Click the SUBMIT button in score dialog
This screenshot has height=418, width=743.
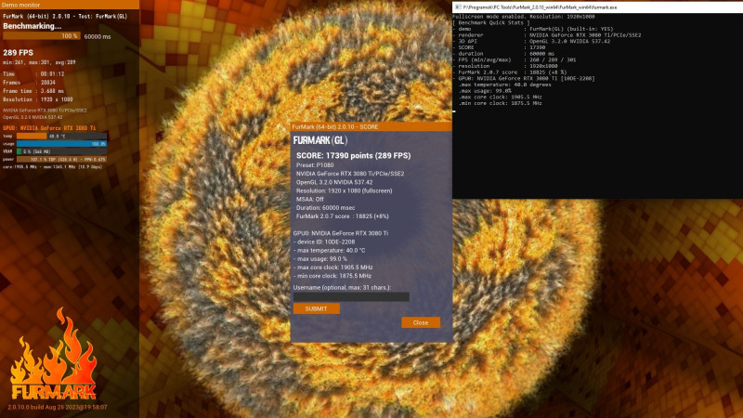[x=316, y=308]
